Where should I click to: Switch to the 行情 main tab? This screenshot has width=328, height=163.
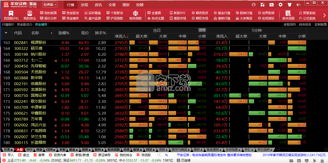tap(71, 5)
